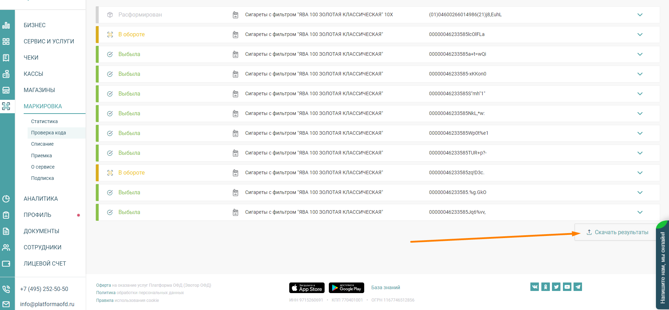The width and height of the screenshot is (669, 310).
Task: Click the Google Play download badge
Action: click(347, 288)
